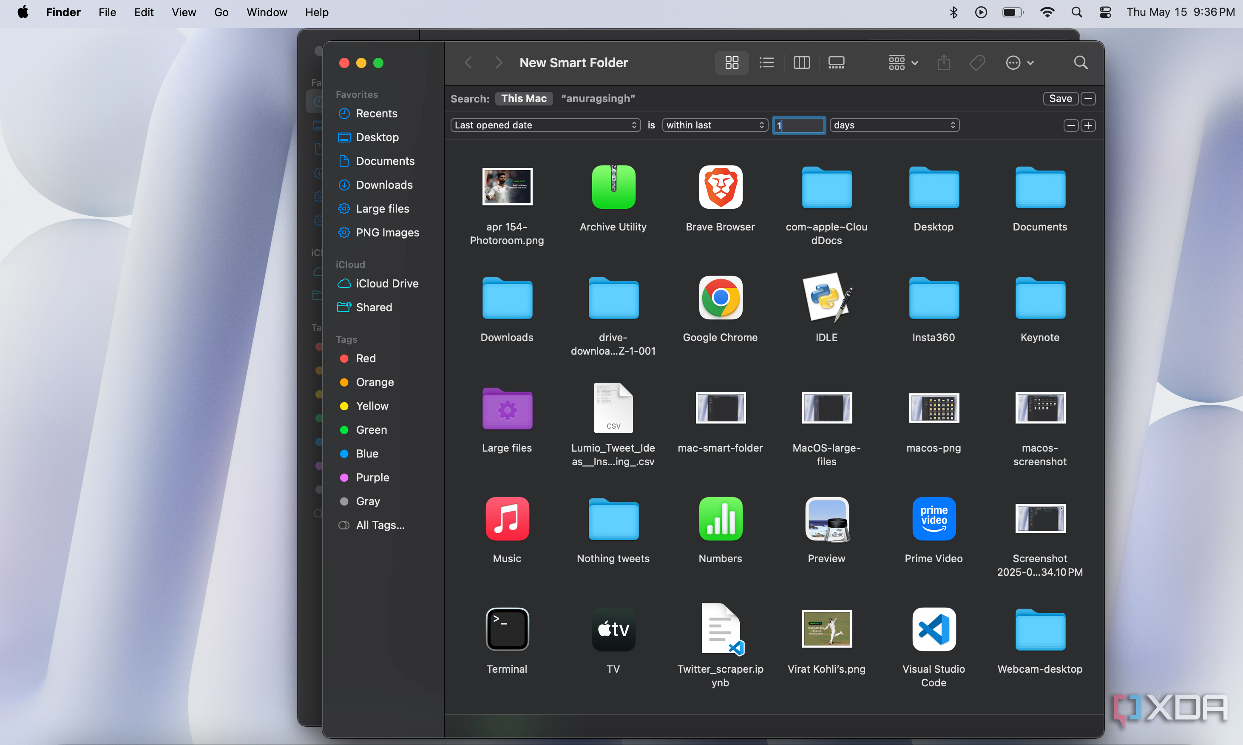Switch to gallery view in toolbar
This screenshot has width=1243, height=745.
point(836,62)
